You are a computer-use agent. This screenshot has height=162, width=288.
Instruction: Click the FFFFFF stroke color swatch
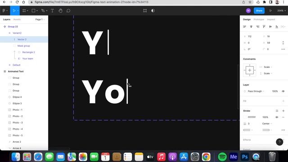click(x=245, y=117)
